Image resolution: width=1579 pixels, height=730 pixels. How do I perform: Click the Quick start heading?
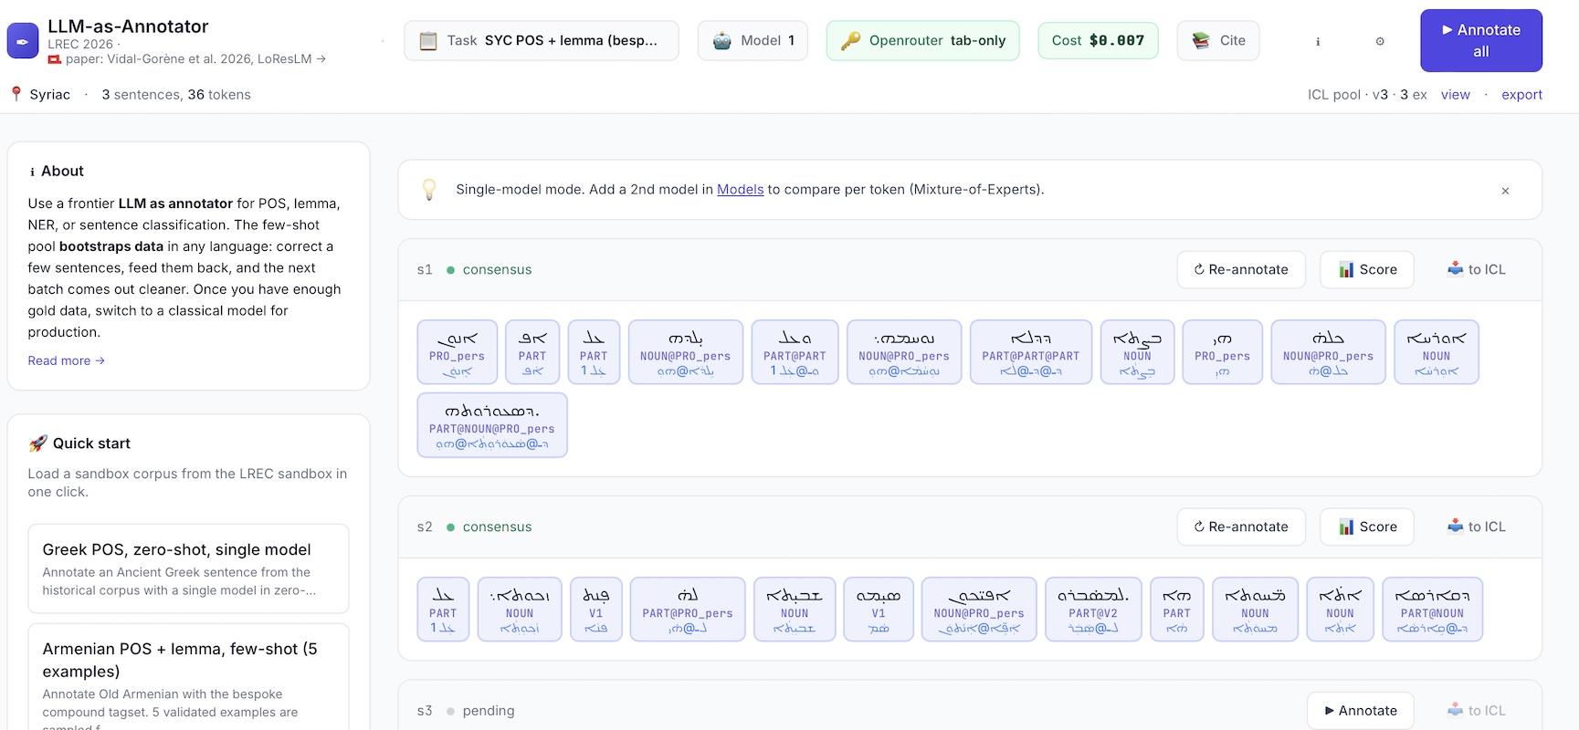click(91, 443)
